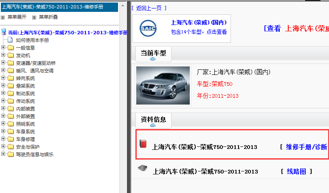Expand the 一般信息 tree node
The width and height of the screenshot is (329, 193).
(x=3, y=47)
